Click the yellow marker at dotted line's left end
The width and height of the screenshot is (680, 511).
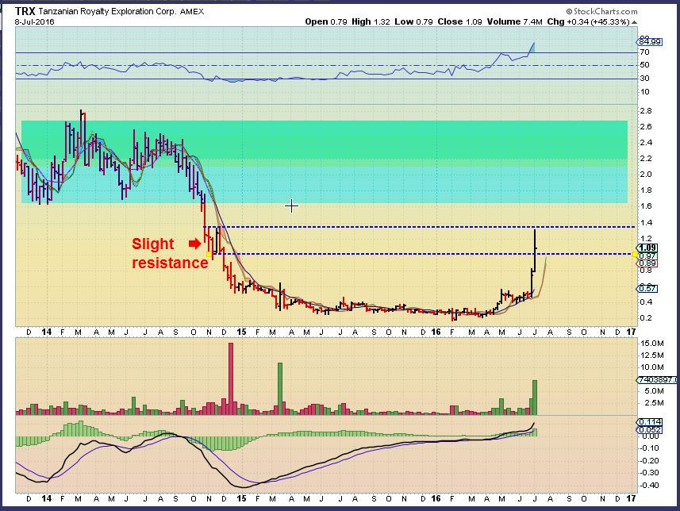209,254
